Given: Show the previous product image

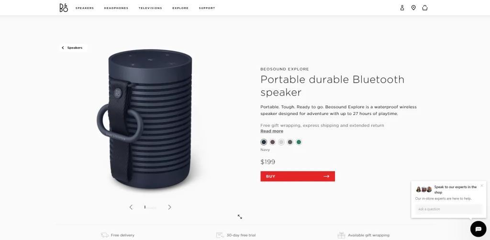Looking at the screenshot, I should point(131,207).
